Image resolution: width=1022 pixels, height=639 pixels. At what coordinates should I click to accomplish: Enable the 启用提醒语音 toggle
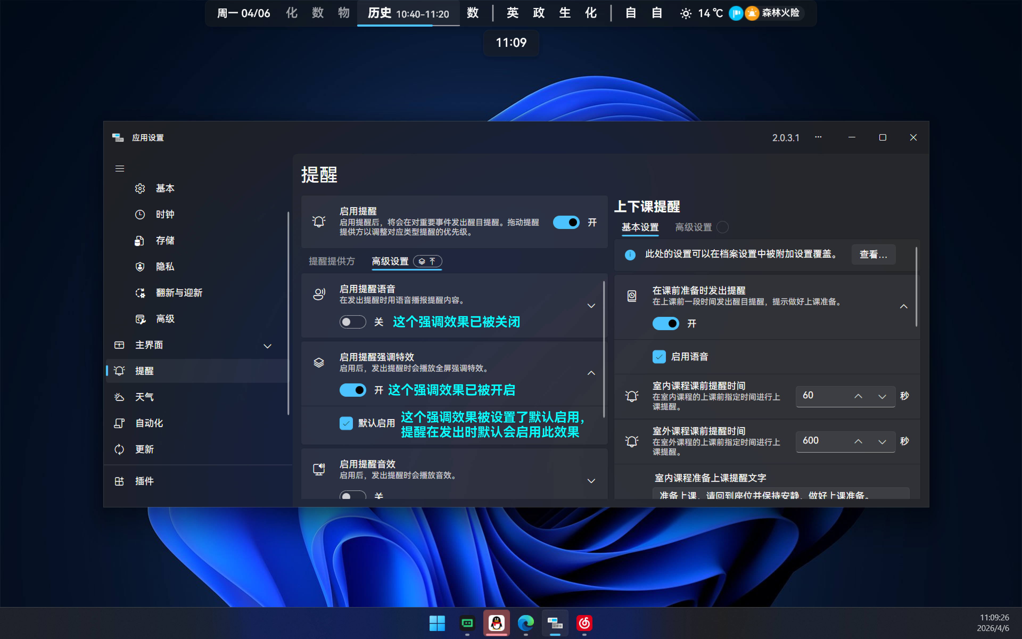353,322
